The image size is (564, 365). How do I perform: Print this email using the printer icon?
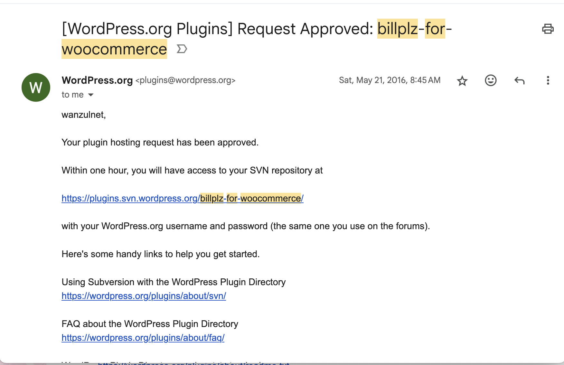point(548,29)
